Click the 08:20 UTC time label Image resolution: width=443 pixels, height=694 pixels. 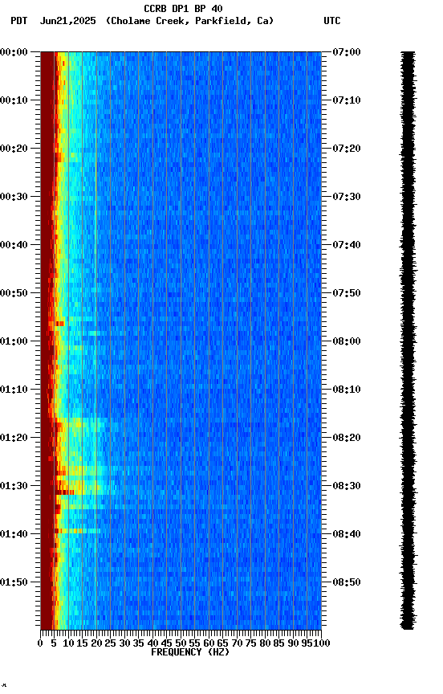(x=347, y=438)
